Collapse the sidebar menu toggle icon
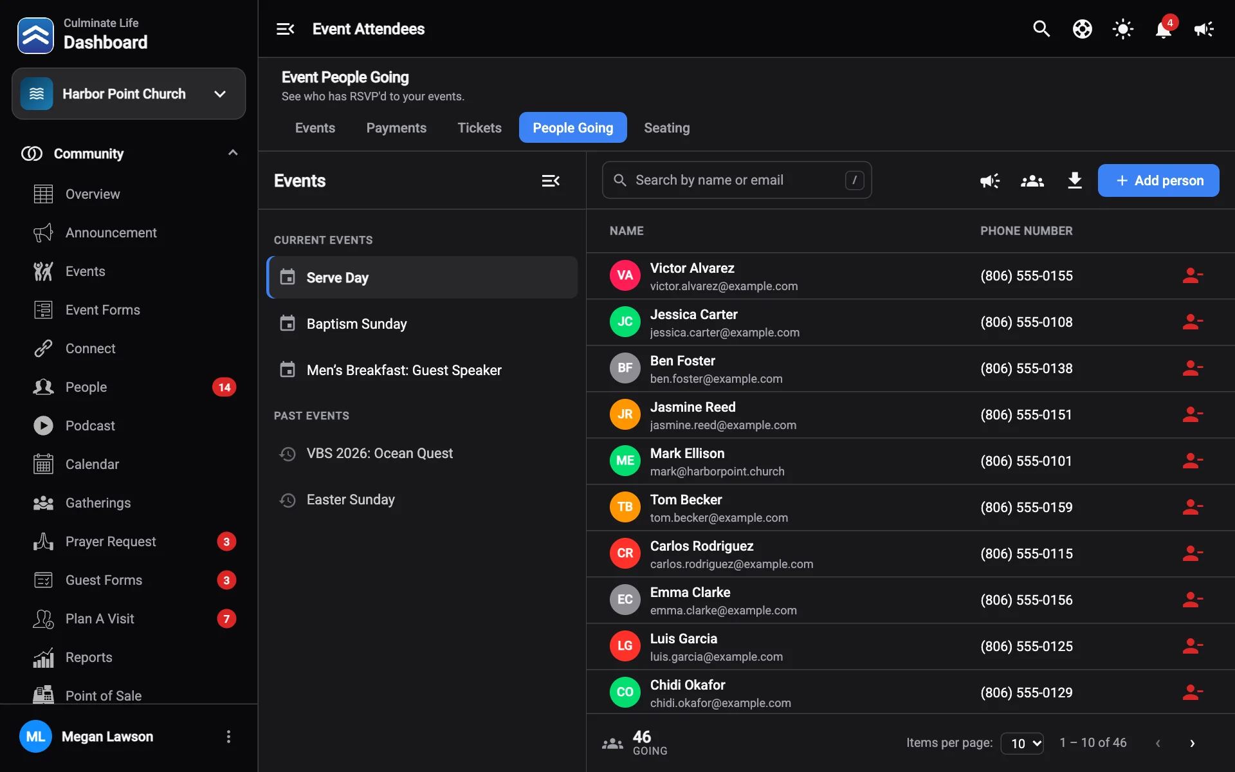Image resolution: width=1235 pixels, height=772 pixels. pyautogui.click(x=285, y=29)
